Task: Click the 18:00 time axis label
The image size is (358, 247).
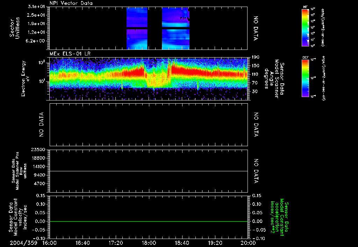Action: click(x=149, y=243)
